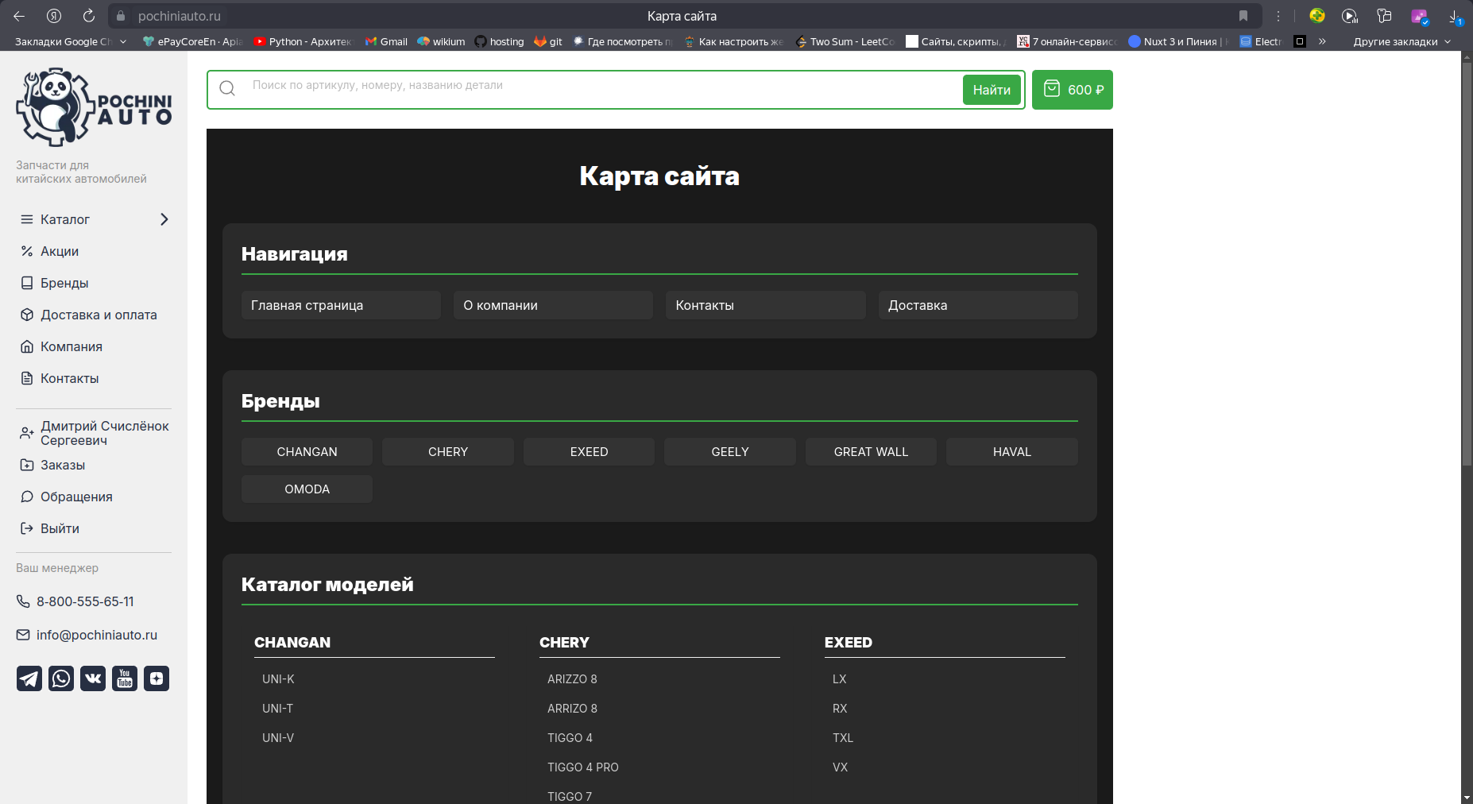The width and height of the screenshot is (1473, 804).
Task: Select the CHERY brand button
Action: [448, 451]
